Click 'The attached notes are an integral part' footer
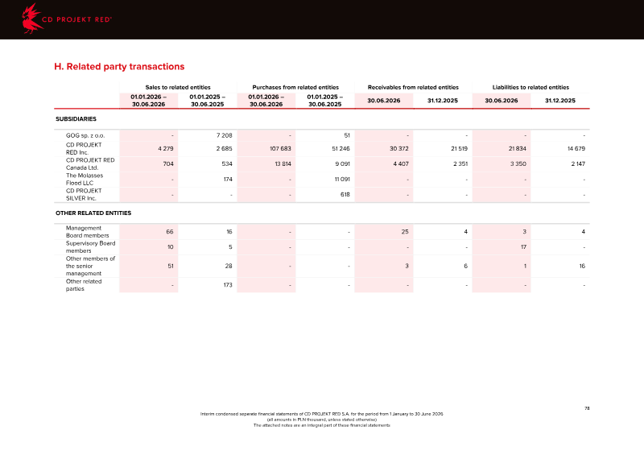644x455 pixels. 321,425
